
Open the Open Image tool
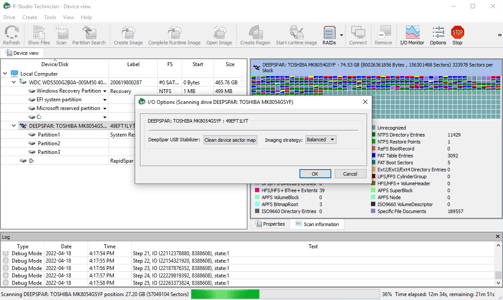coord(219,35)
